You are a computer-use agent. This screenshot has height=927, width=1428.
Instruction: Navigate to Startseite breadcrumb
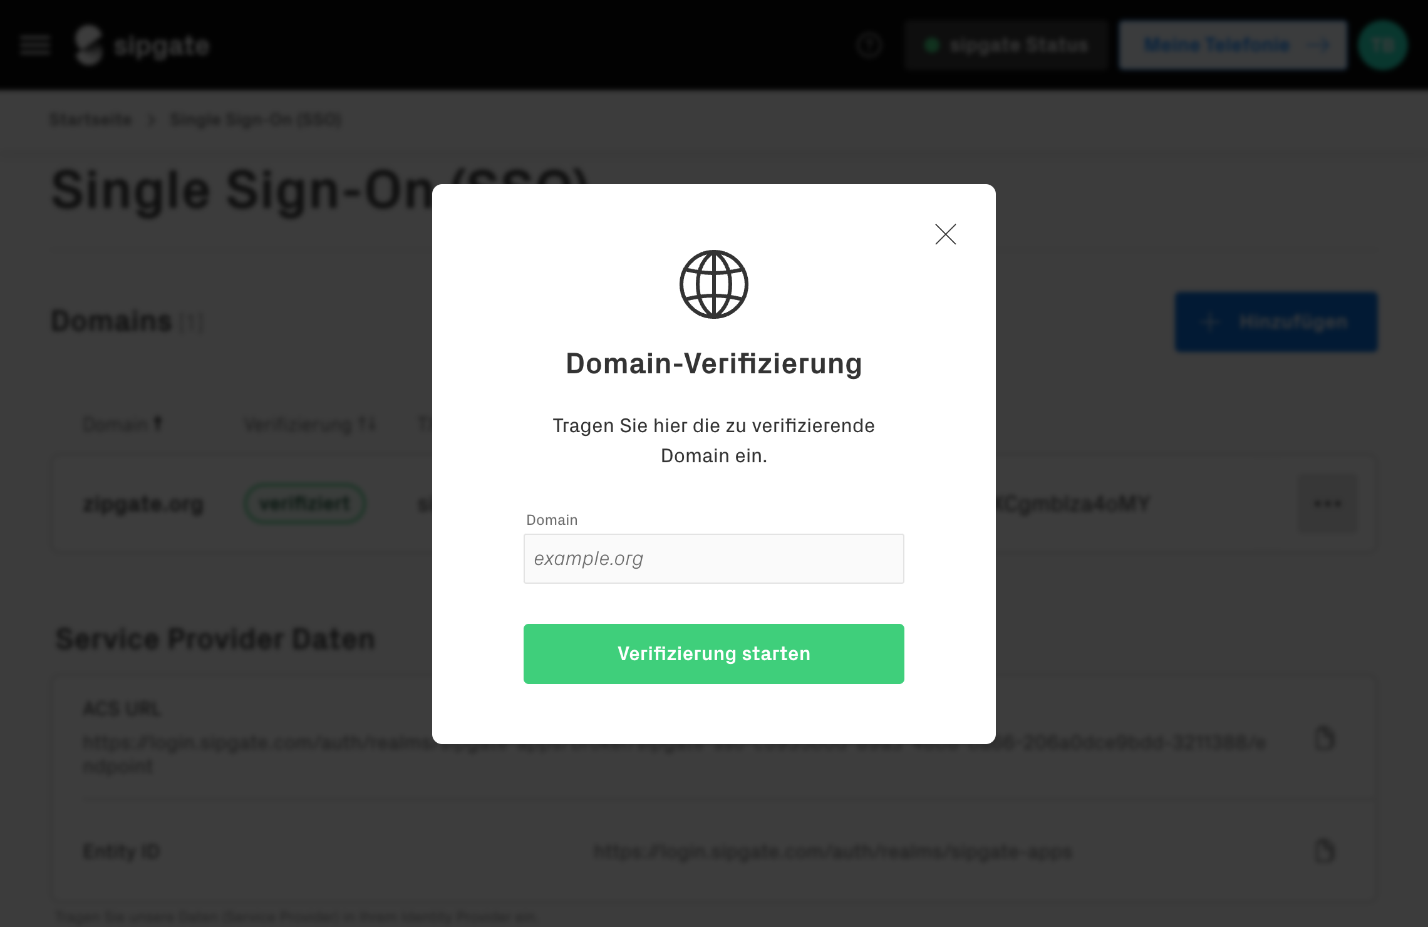(91, 120)
